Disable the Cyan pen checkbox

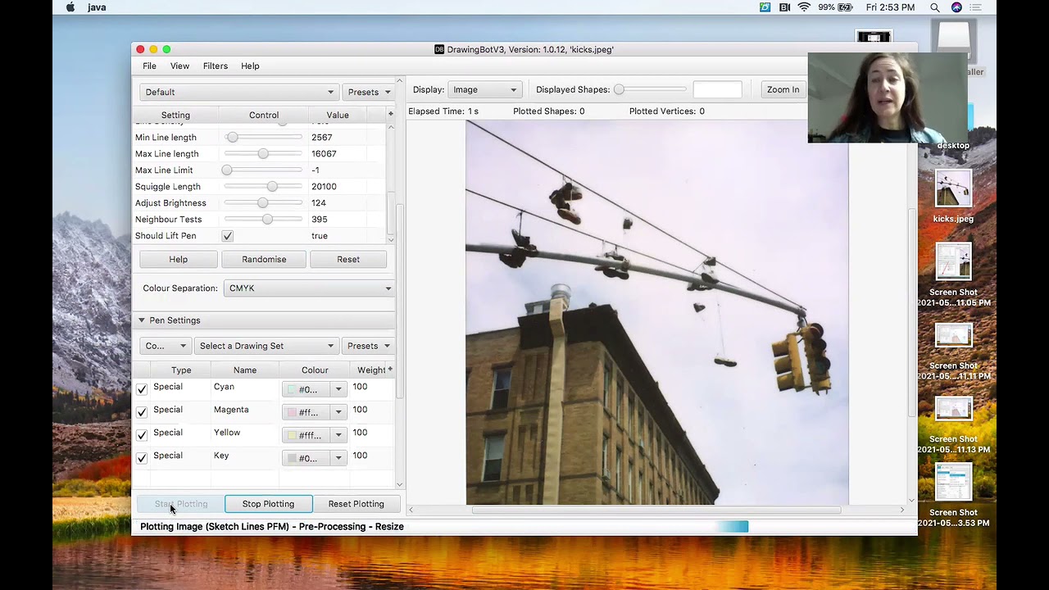(x=142, y=388)
